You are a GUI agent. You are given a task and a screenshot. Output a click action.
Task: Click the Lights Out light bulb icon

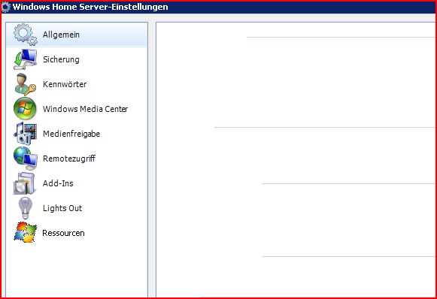(x=25, y=208)
